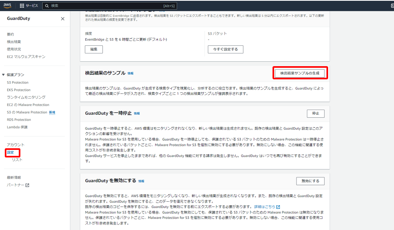This screenshot has height=230, width=394.
Task: Open EC2 マルウェアスキャン page
Action: [26, 57]
